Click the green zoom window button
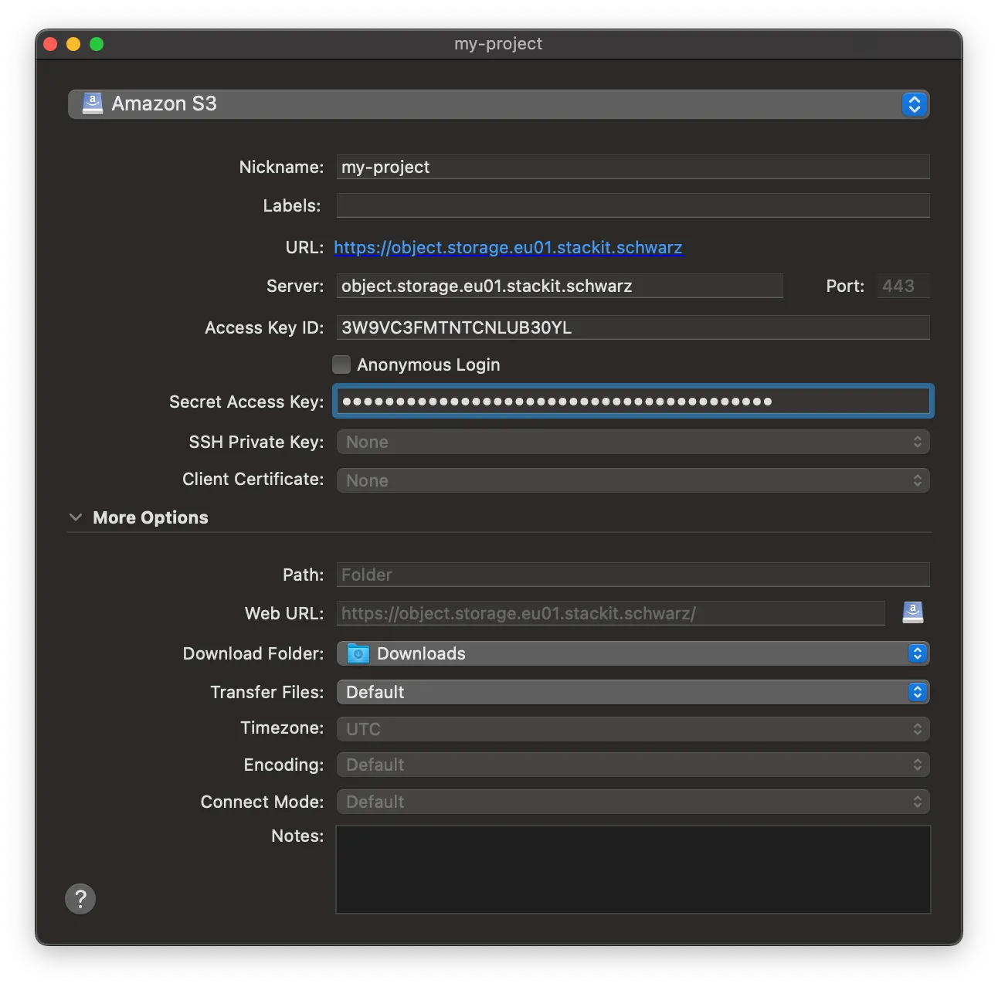Screen dimensions: 998x987 97,44
